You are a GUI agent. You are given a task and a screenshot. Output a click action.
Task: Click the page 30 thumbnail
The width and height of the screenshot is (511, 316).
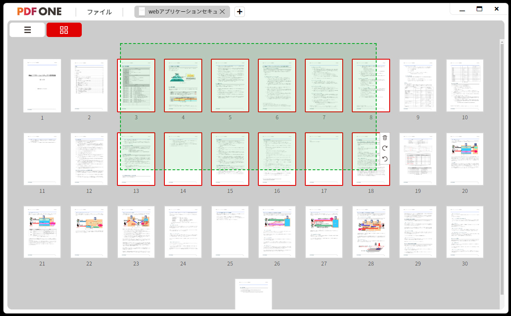pyautogui.click(x=465, y=232)
